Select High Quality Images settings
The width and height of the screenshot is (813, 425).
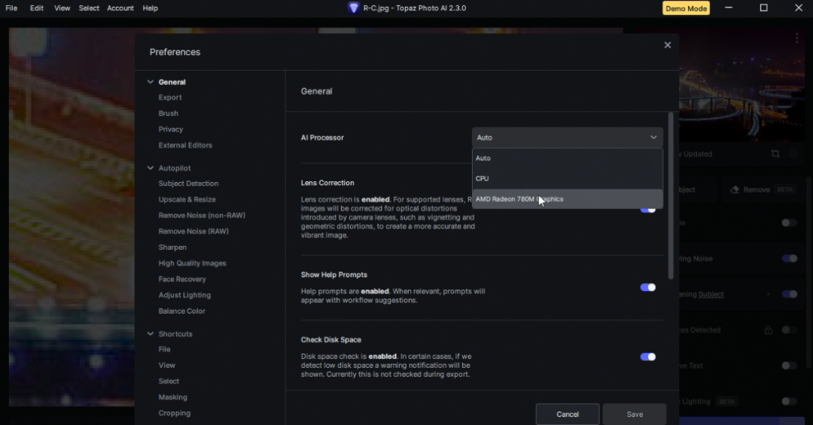click(x=193, y=263)
